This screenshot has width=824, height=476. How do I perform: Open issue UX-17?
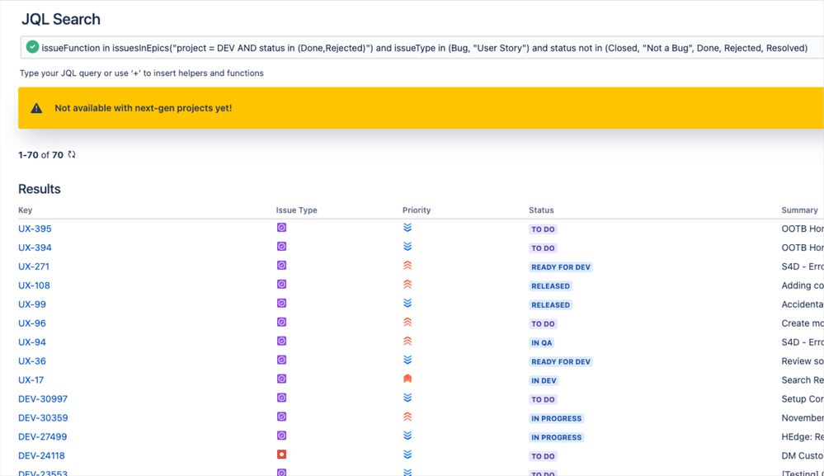[31, 379]
